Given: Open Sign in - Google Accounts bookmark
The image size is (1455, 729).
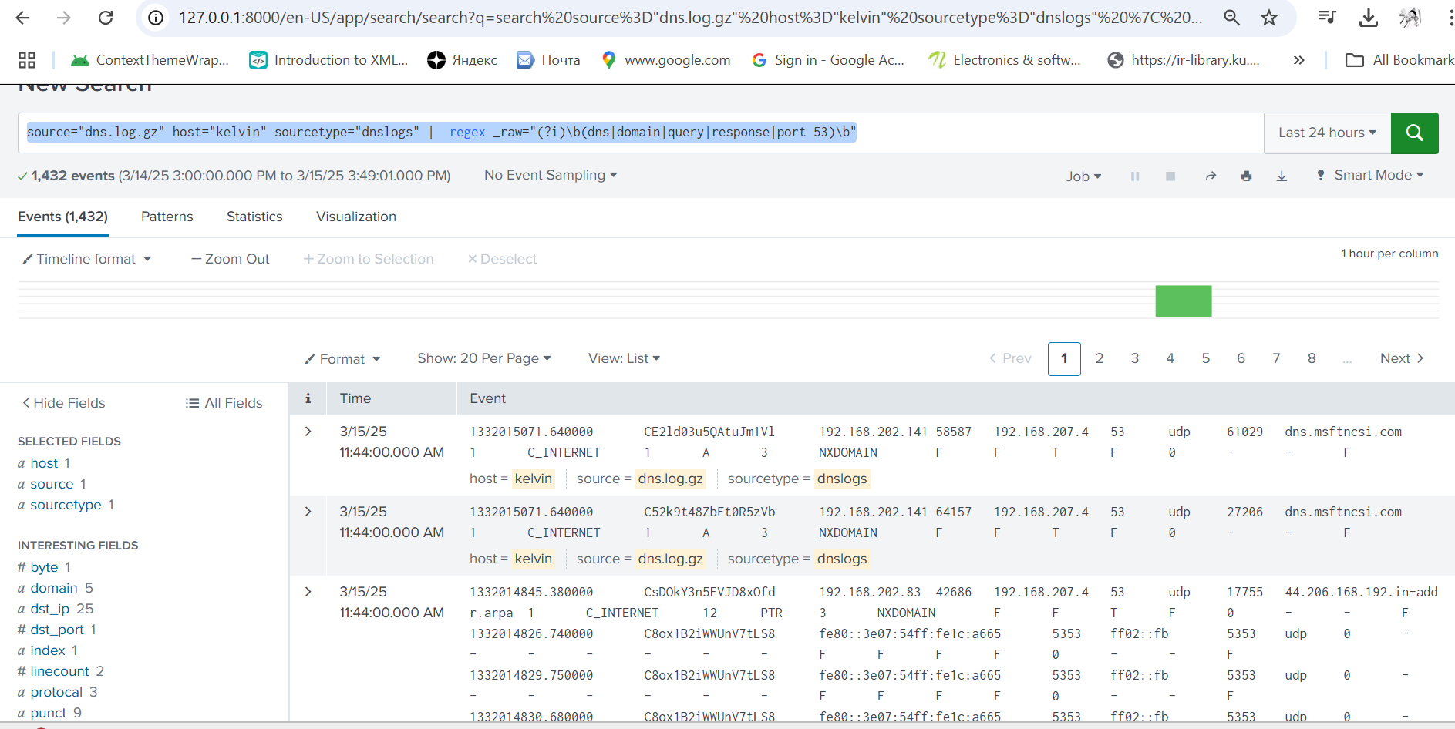Looking at the screenshot, I should click(828, 60).
